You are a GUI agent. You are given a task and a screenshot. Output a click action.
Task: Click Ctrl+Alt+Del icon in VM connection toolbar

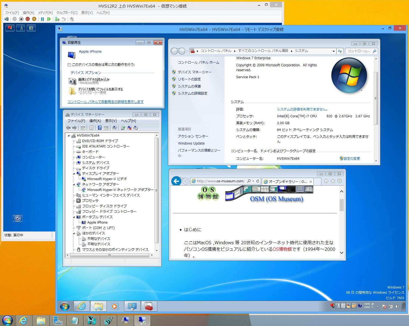point(7,19)
